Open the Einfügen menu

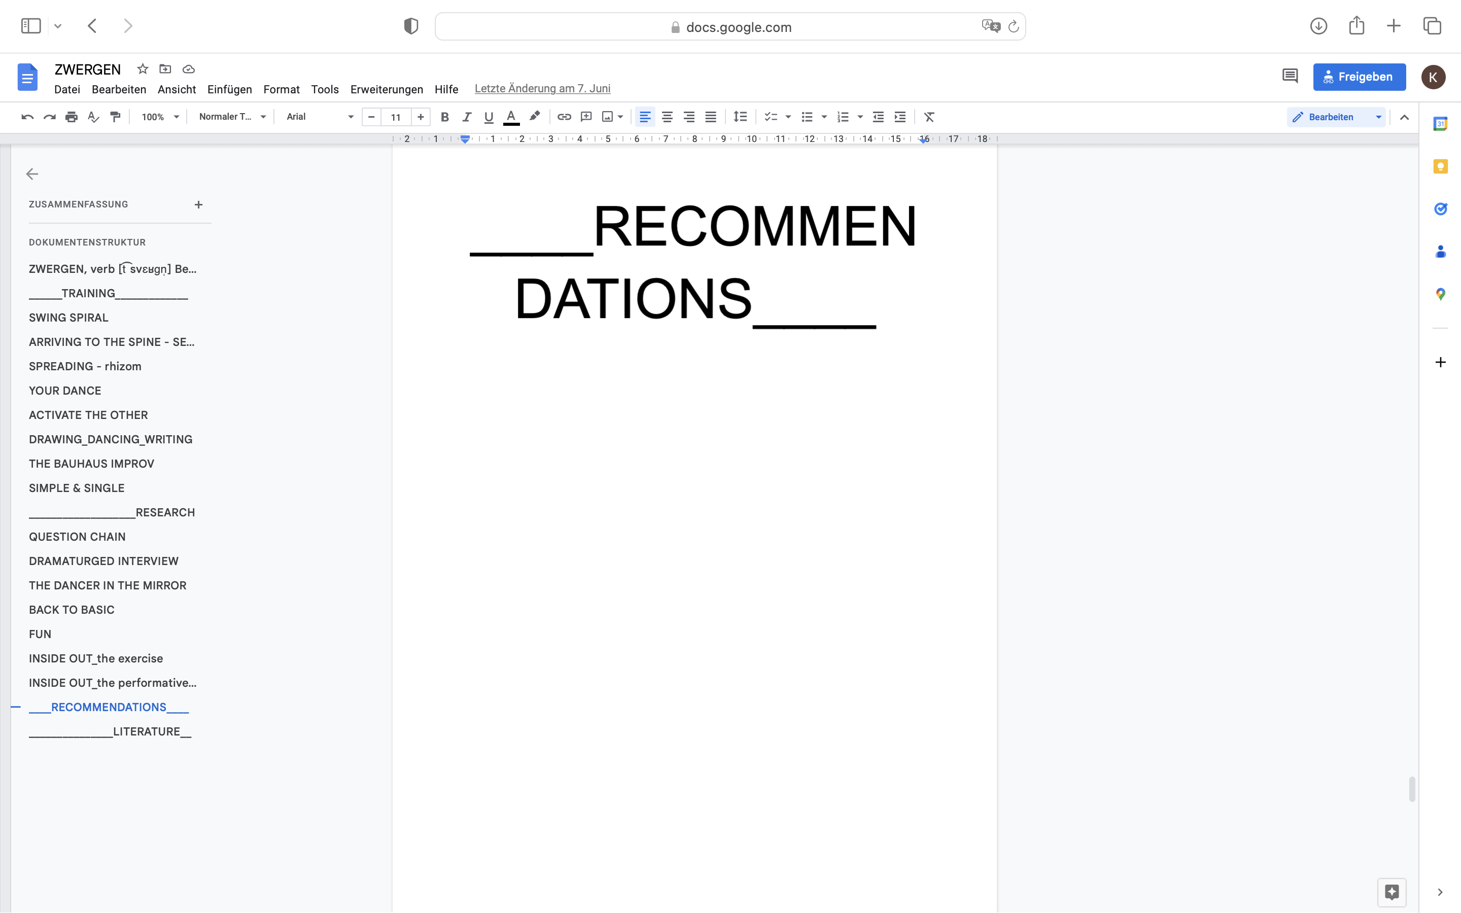pyautogui.click(x=229, y=89)
